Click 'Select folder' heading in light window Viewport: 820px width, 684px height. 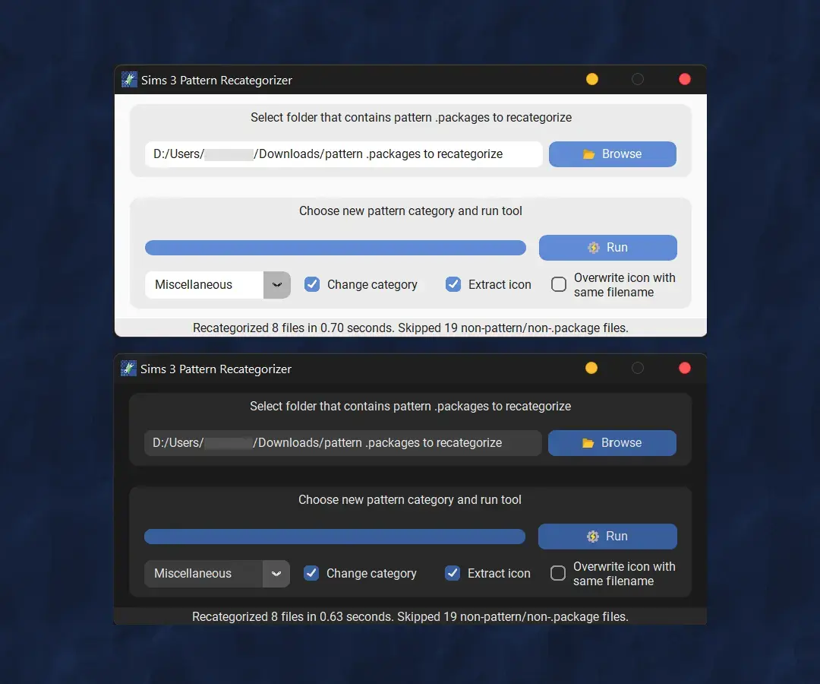tap(411, 117)
